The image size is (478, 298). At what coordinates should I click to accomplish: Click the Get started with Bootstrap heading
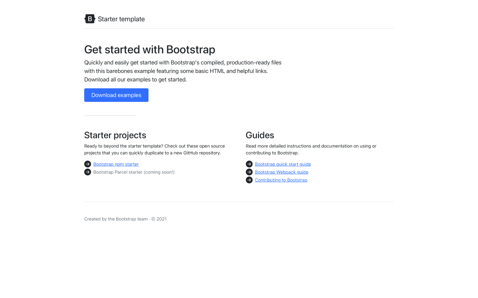point(150,50)
